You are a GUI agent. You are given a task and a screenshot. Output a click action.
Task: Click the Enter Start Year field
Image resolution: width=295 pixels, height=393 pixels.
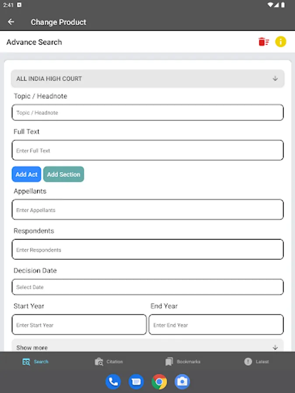79,324
